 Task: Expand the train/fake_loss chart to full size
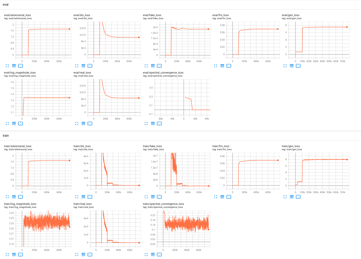coord(146,197)
